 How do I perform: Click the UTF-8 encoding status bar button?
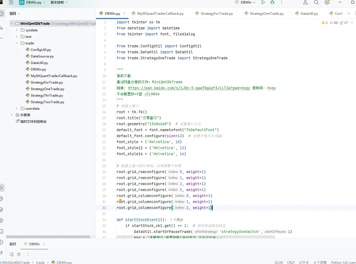(x=303, y=262)
